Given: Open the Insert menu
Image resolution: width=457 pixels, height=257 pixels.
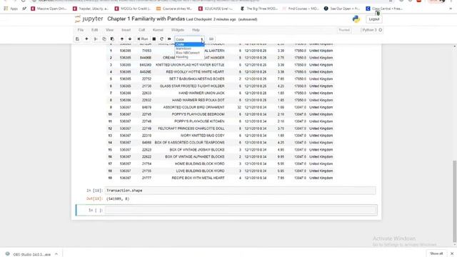Looking at the screenshot, I should (x=126, y=30).
